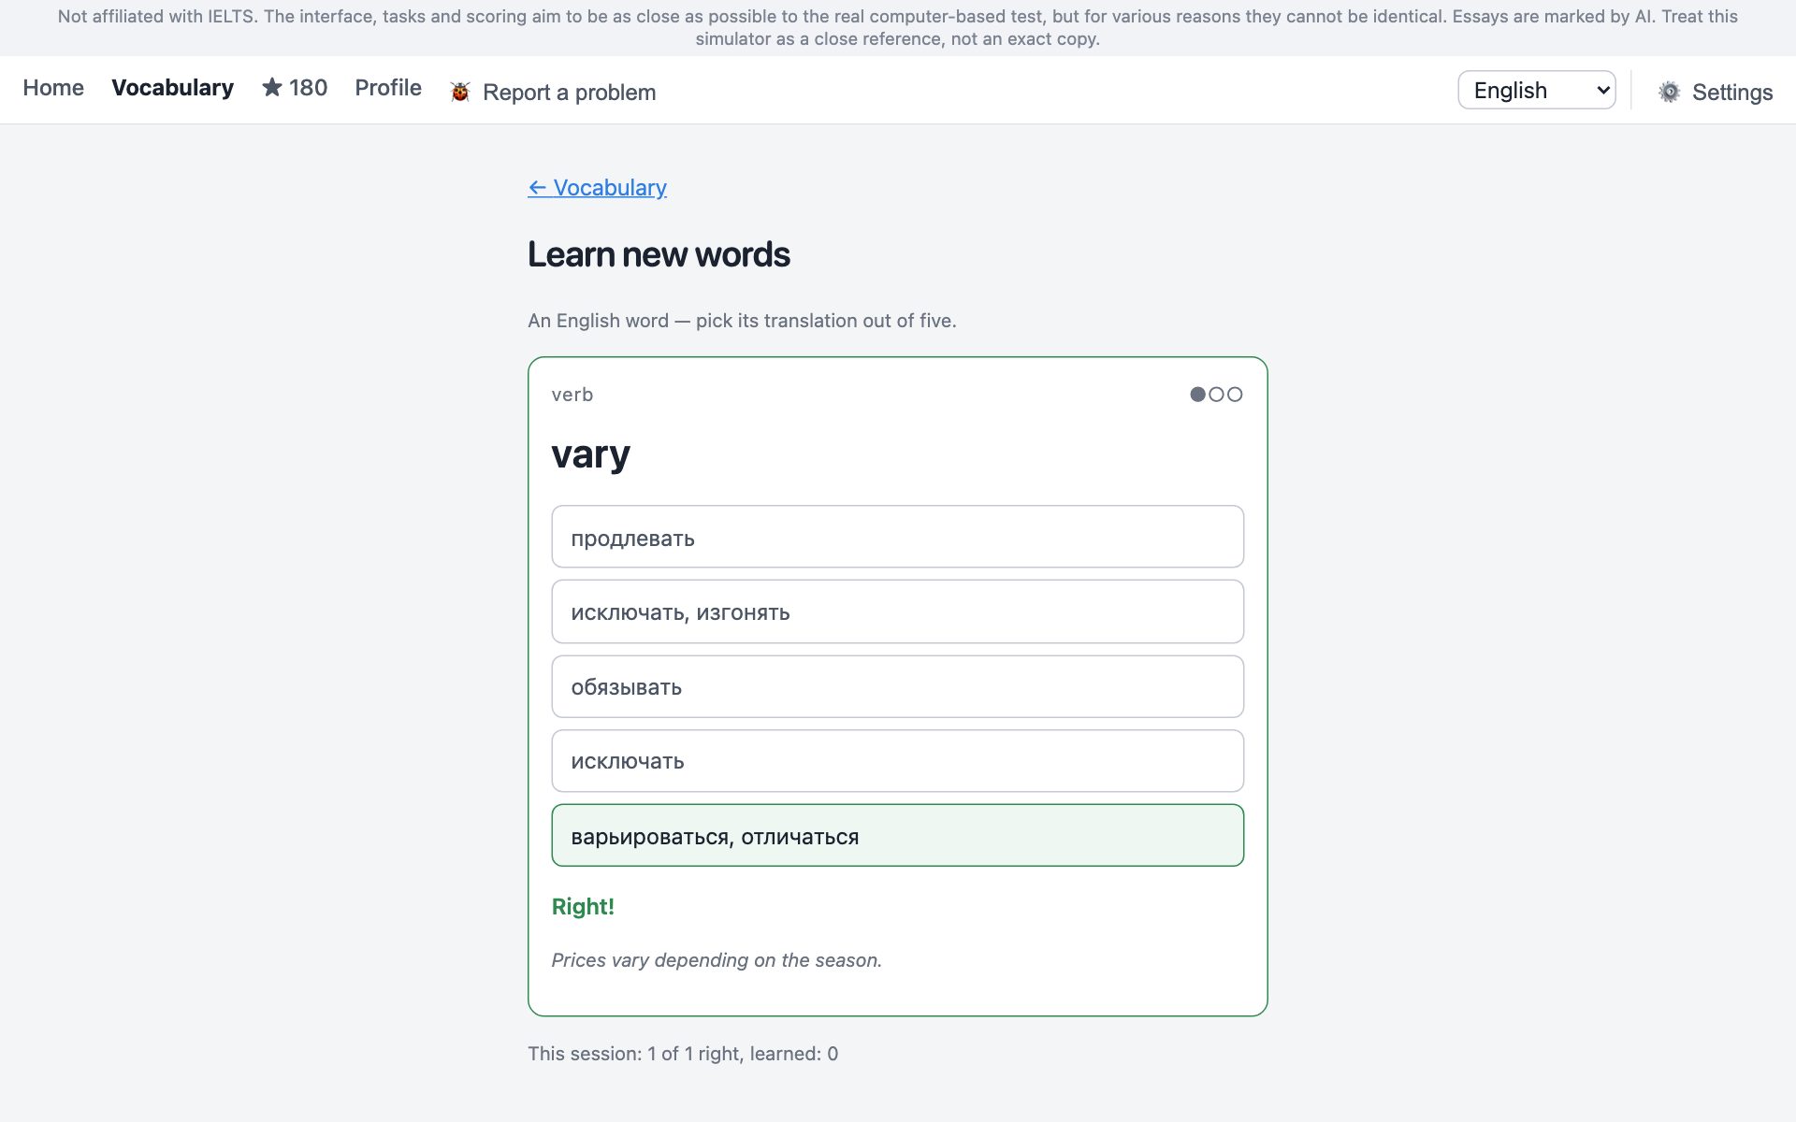Open the Profile page
The height and width of the screenshot is (1122, 1796).
click(388, 87)
